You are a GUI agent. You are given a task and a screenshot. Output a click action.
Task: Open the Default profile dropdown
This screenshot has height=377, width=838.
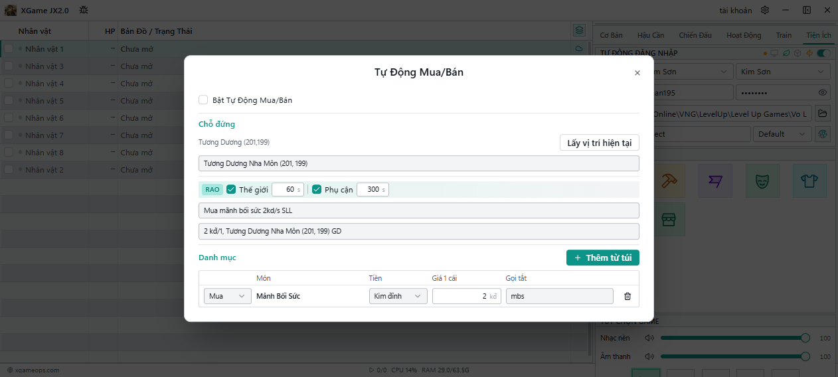[x=782, y=134]
